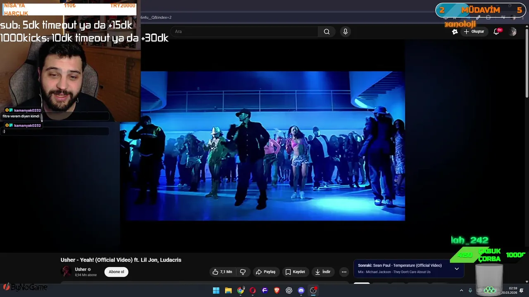Screen dimensions: 529x297
Task: Switch to Google Chrome in taskbar
Action: (x=241, y=290)
